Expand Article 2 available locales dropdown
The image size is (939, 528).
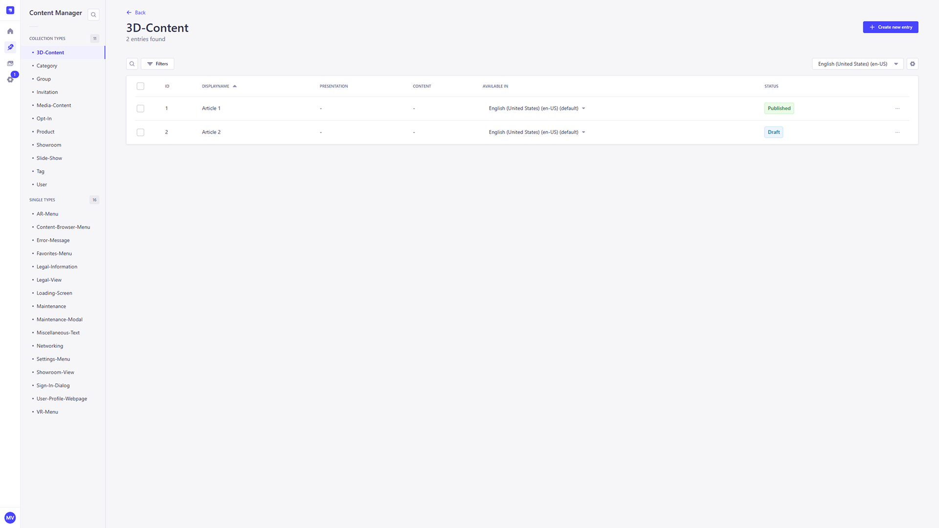point(583,132)
